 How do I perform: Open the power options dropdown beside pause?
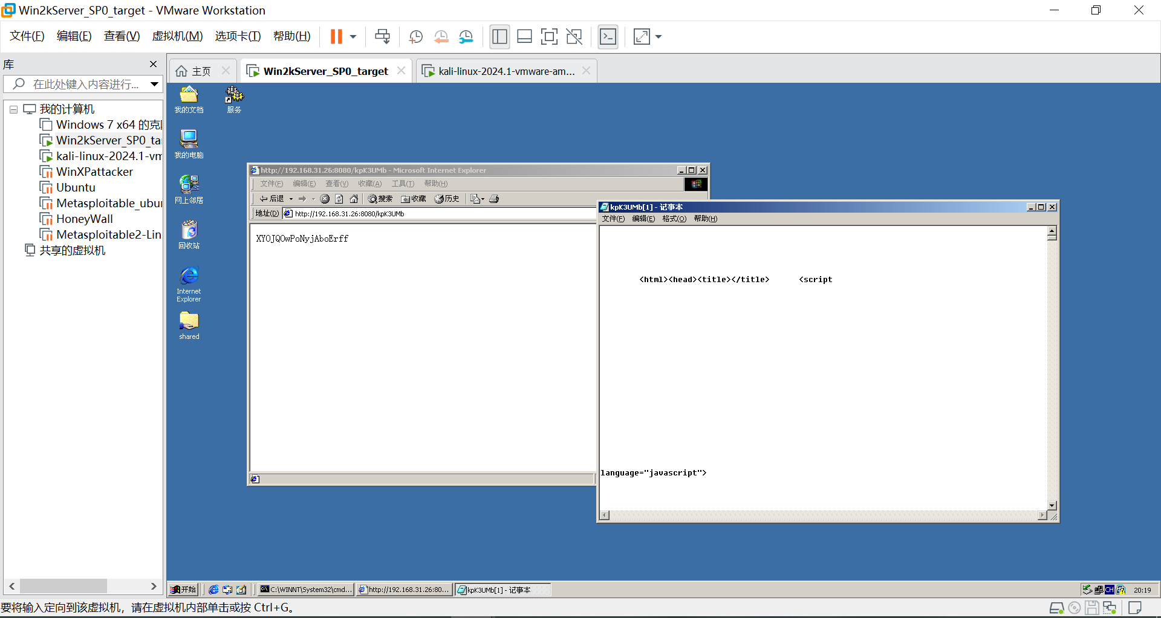point(353,37)
